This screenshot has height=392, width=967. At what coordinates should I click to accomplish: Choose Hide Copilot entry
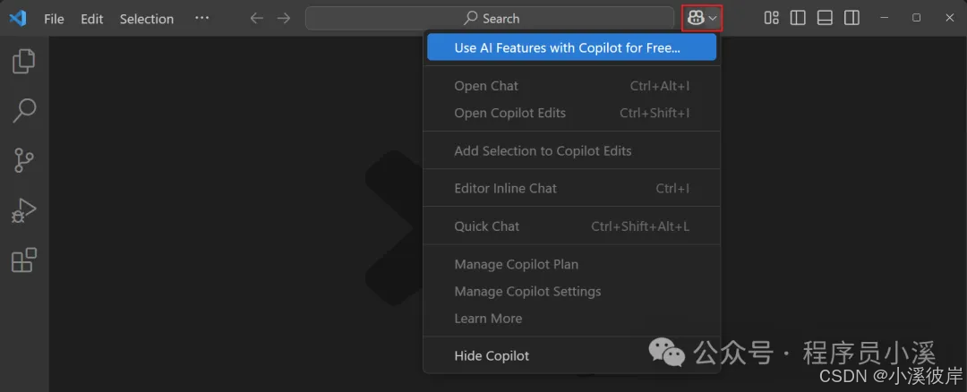point(571,355)
